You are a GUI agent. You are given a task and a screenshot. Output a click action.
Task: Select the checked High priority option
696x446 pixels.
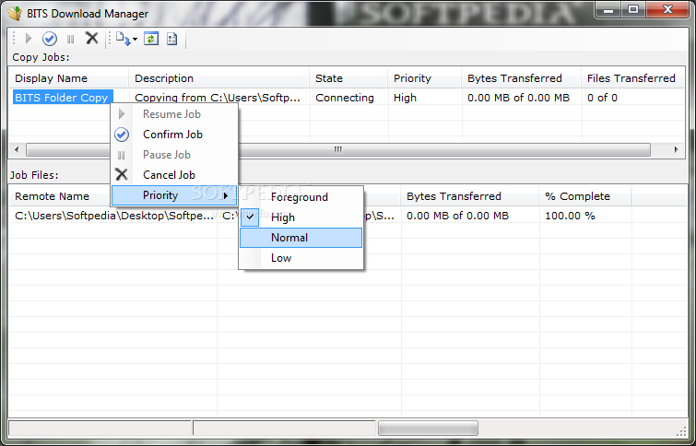click(301, 217)
